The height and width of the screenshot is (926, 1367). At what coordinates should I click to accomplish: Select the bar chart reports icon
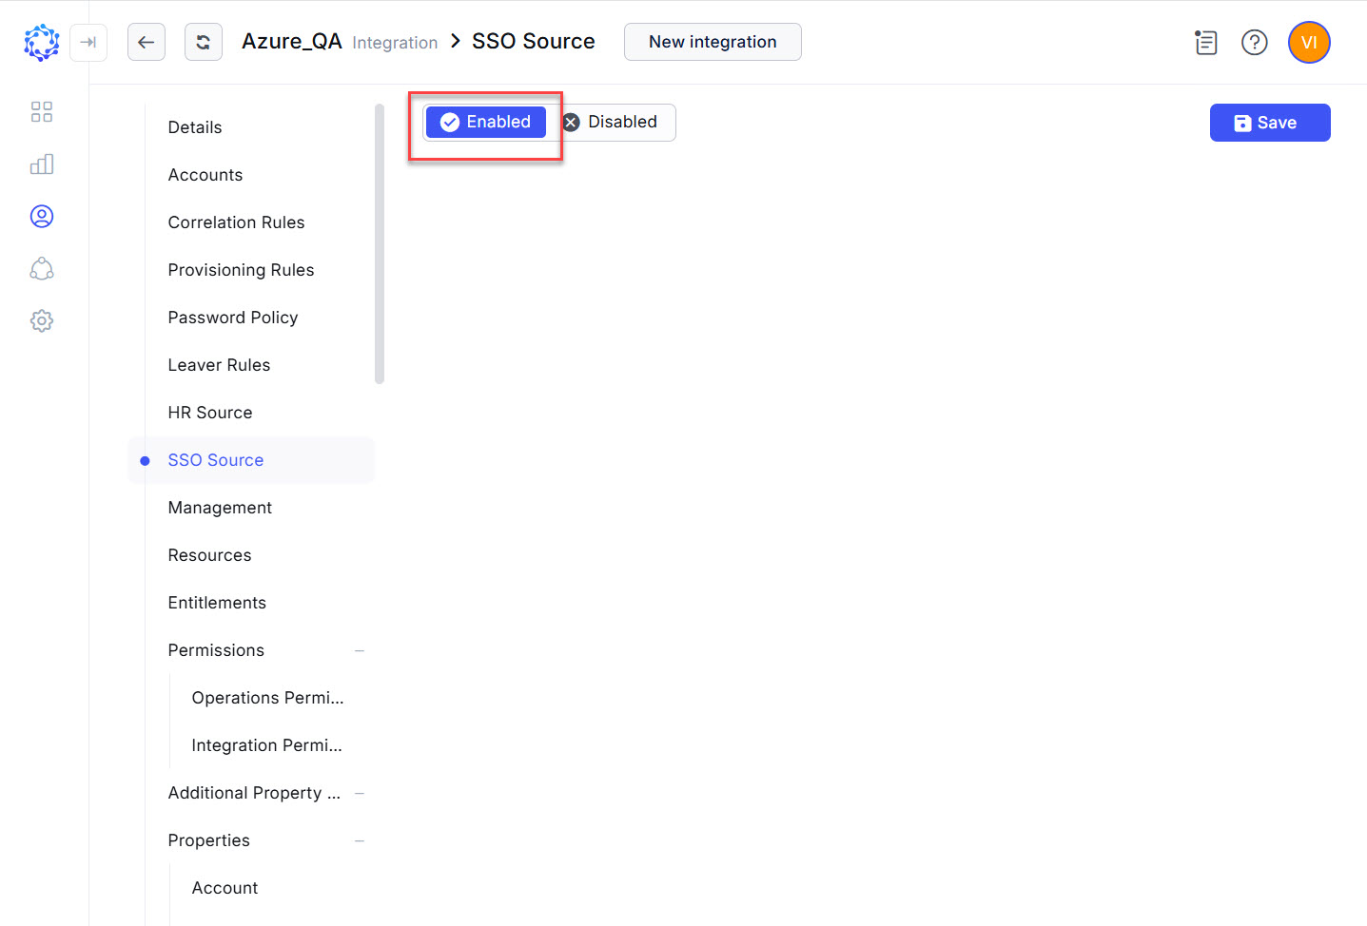(41, 164)
